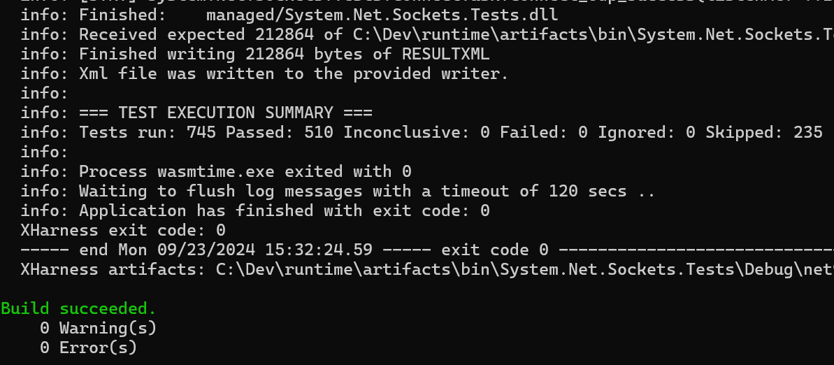
Task: Click the "Failed: 0" result
Action: [543, 132]
